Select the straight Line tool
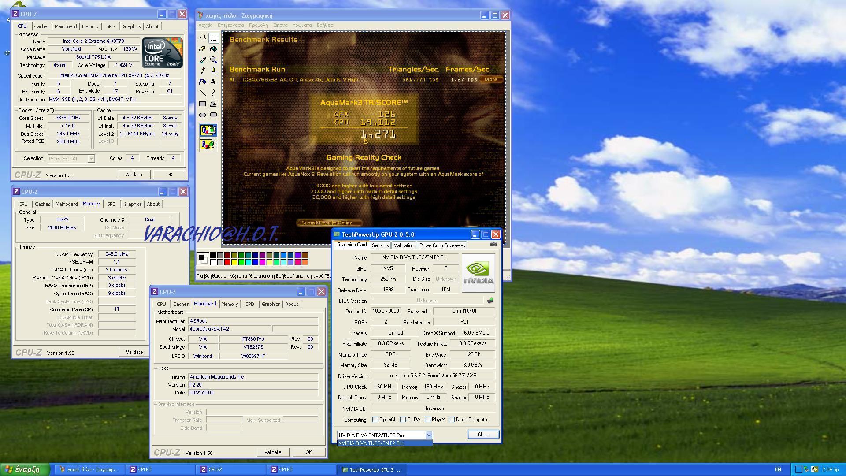Screen dimensions: 846x476 (x=203, y=93)
